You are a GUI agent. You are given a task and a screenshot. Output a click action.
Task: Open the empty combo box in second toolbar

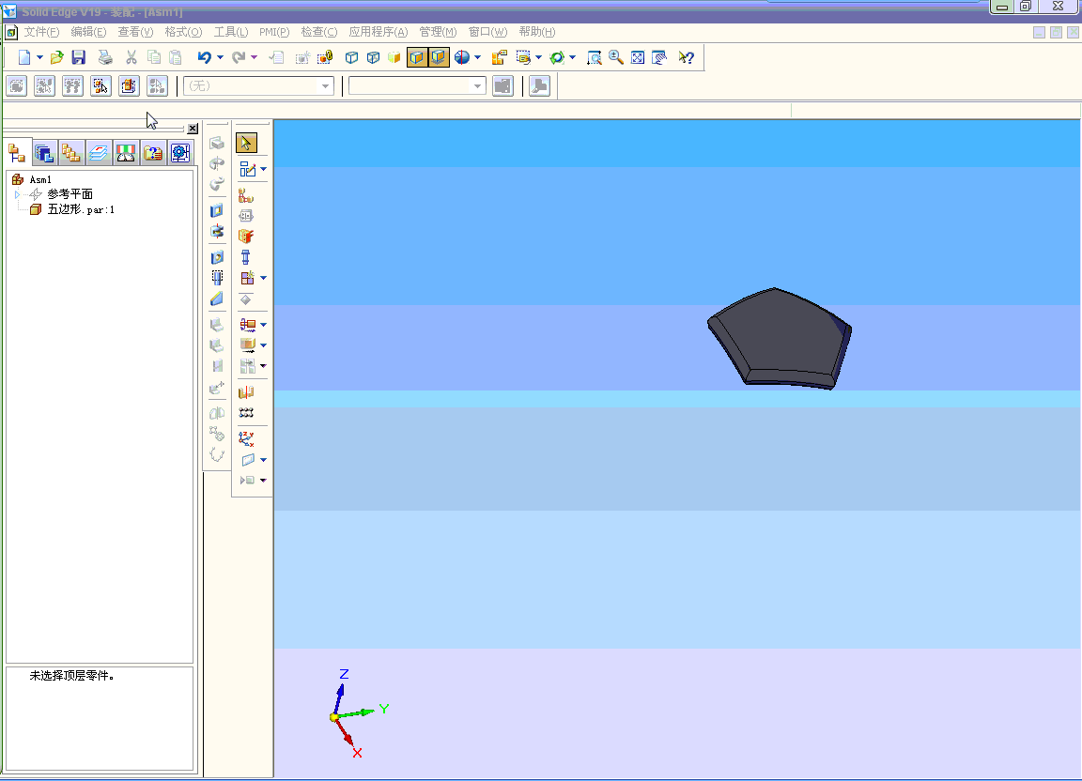tap(417, 85)
